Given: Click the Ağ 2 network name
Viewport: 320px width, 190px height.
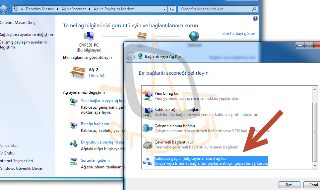Looking at the screenshot, I should click(x=94, y=70).
